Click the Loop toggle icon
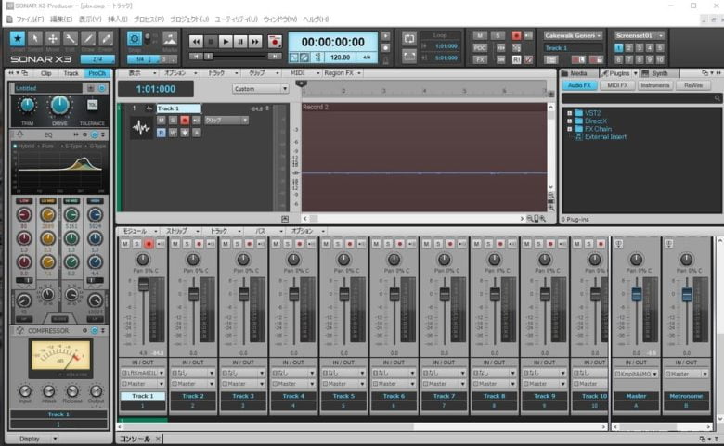Viewport: 724px width, 446px height. tap(409, 38)
